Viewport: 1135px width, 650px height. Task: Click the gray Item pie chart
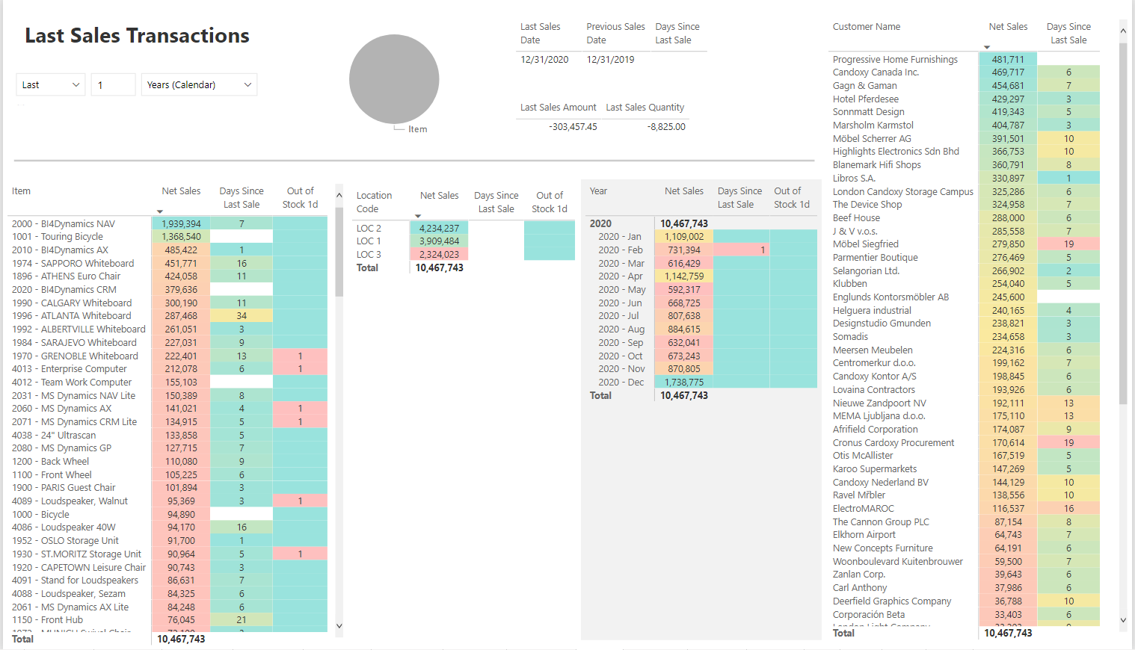[x=394, y=79]
